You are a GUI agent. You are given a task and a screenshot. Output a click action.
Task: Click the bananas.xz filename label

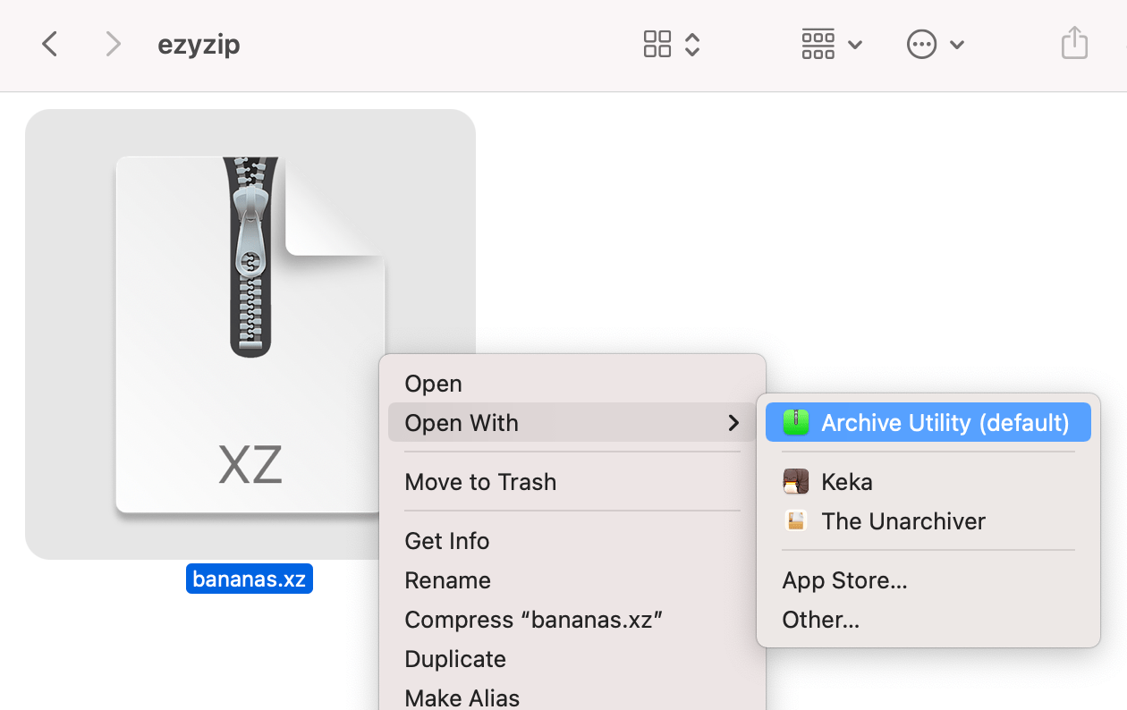tap(249, 579)
